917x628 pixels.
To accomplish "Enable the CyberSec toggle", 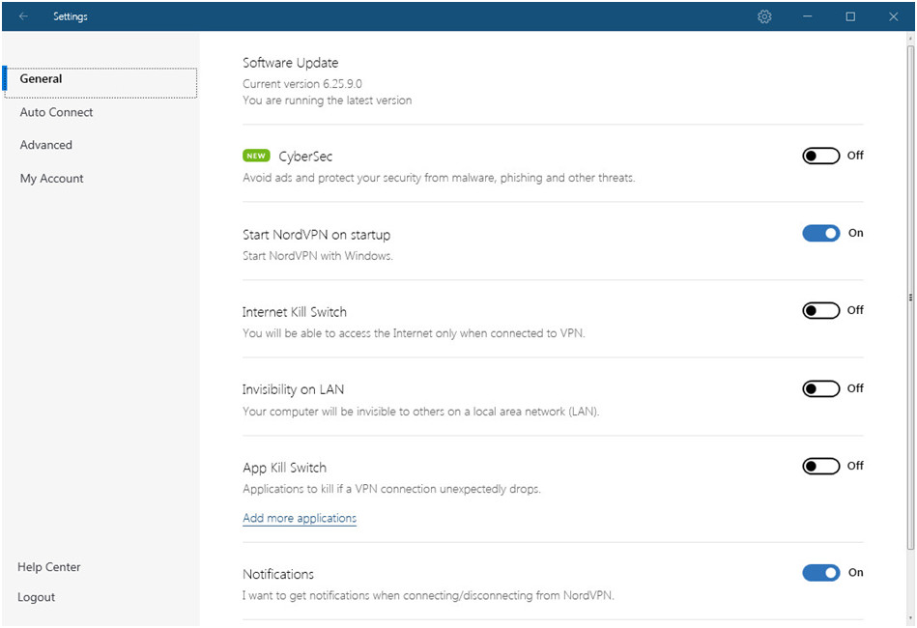I will [x=820, y=156].
